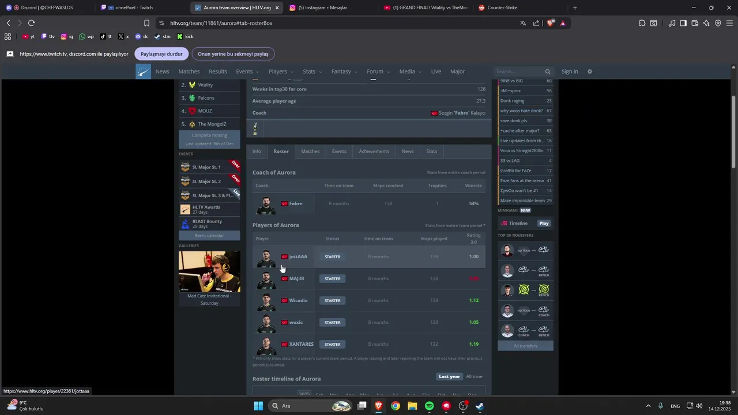Bookmark this page via the address bar icon

coord(146,23)
